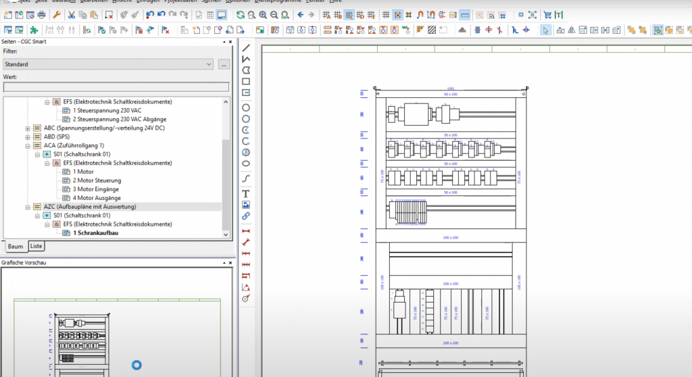692x377 pixels.
Task: Collapse the ACA Zuführrollgang 1 node
Action: (28, 145)
